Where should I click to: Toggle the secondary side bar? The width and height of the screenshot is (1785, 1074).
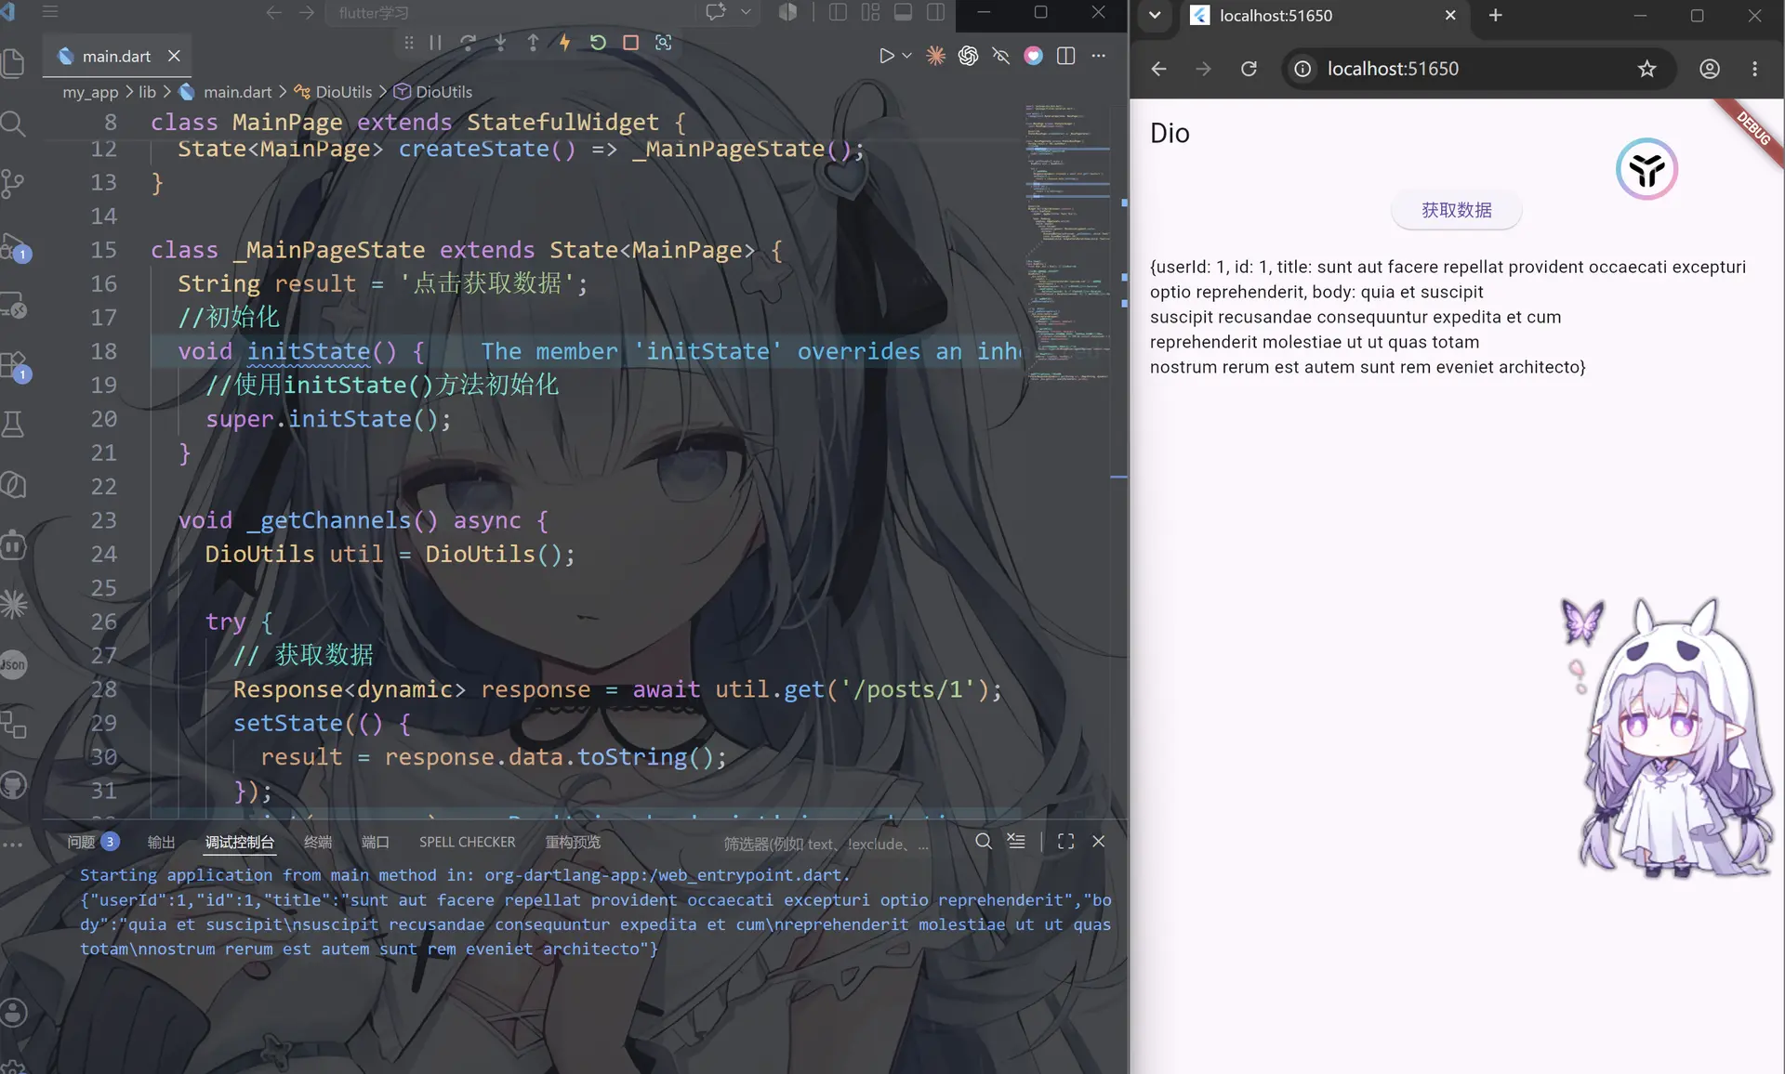(x=935, y=12)
